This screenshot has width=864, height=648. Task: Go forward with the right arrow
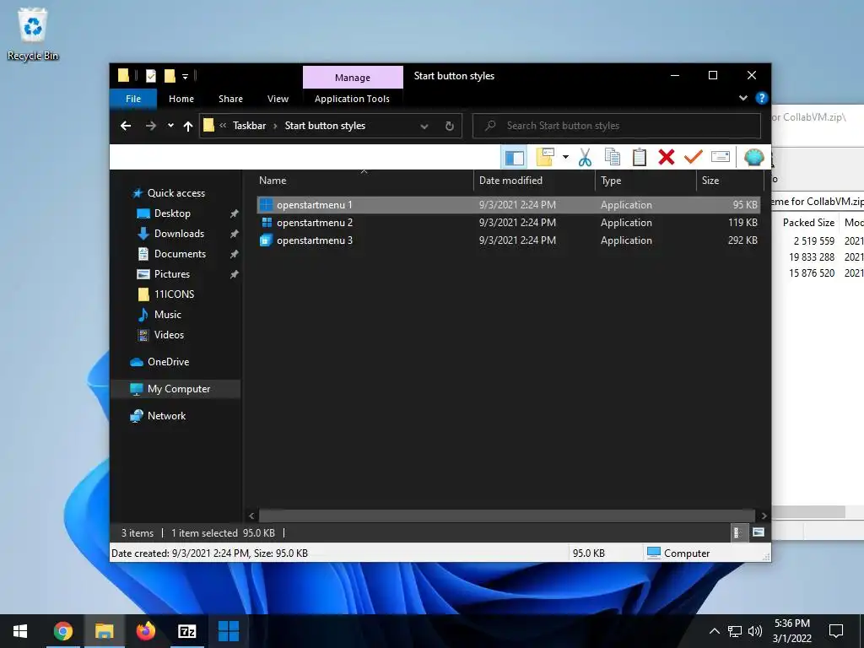150,126
